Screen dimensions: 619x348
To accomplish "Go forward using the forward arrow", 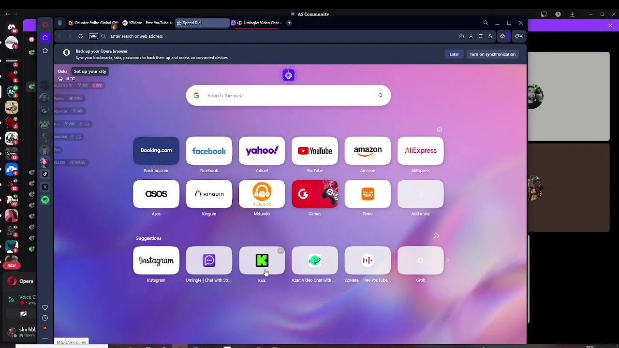I will 70,36.
